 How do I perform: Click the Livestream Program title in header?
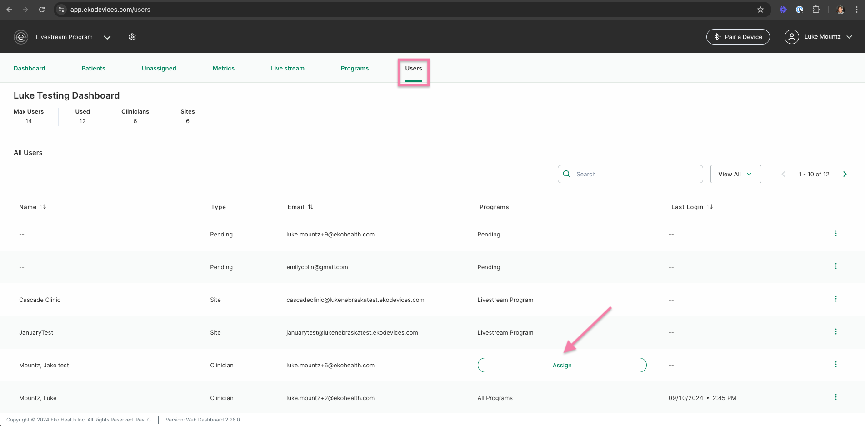coord(64,37)
